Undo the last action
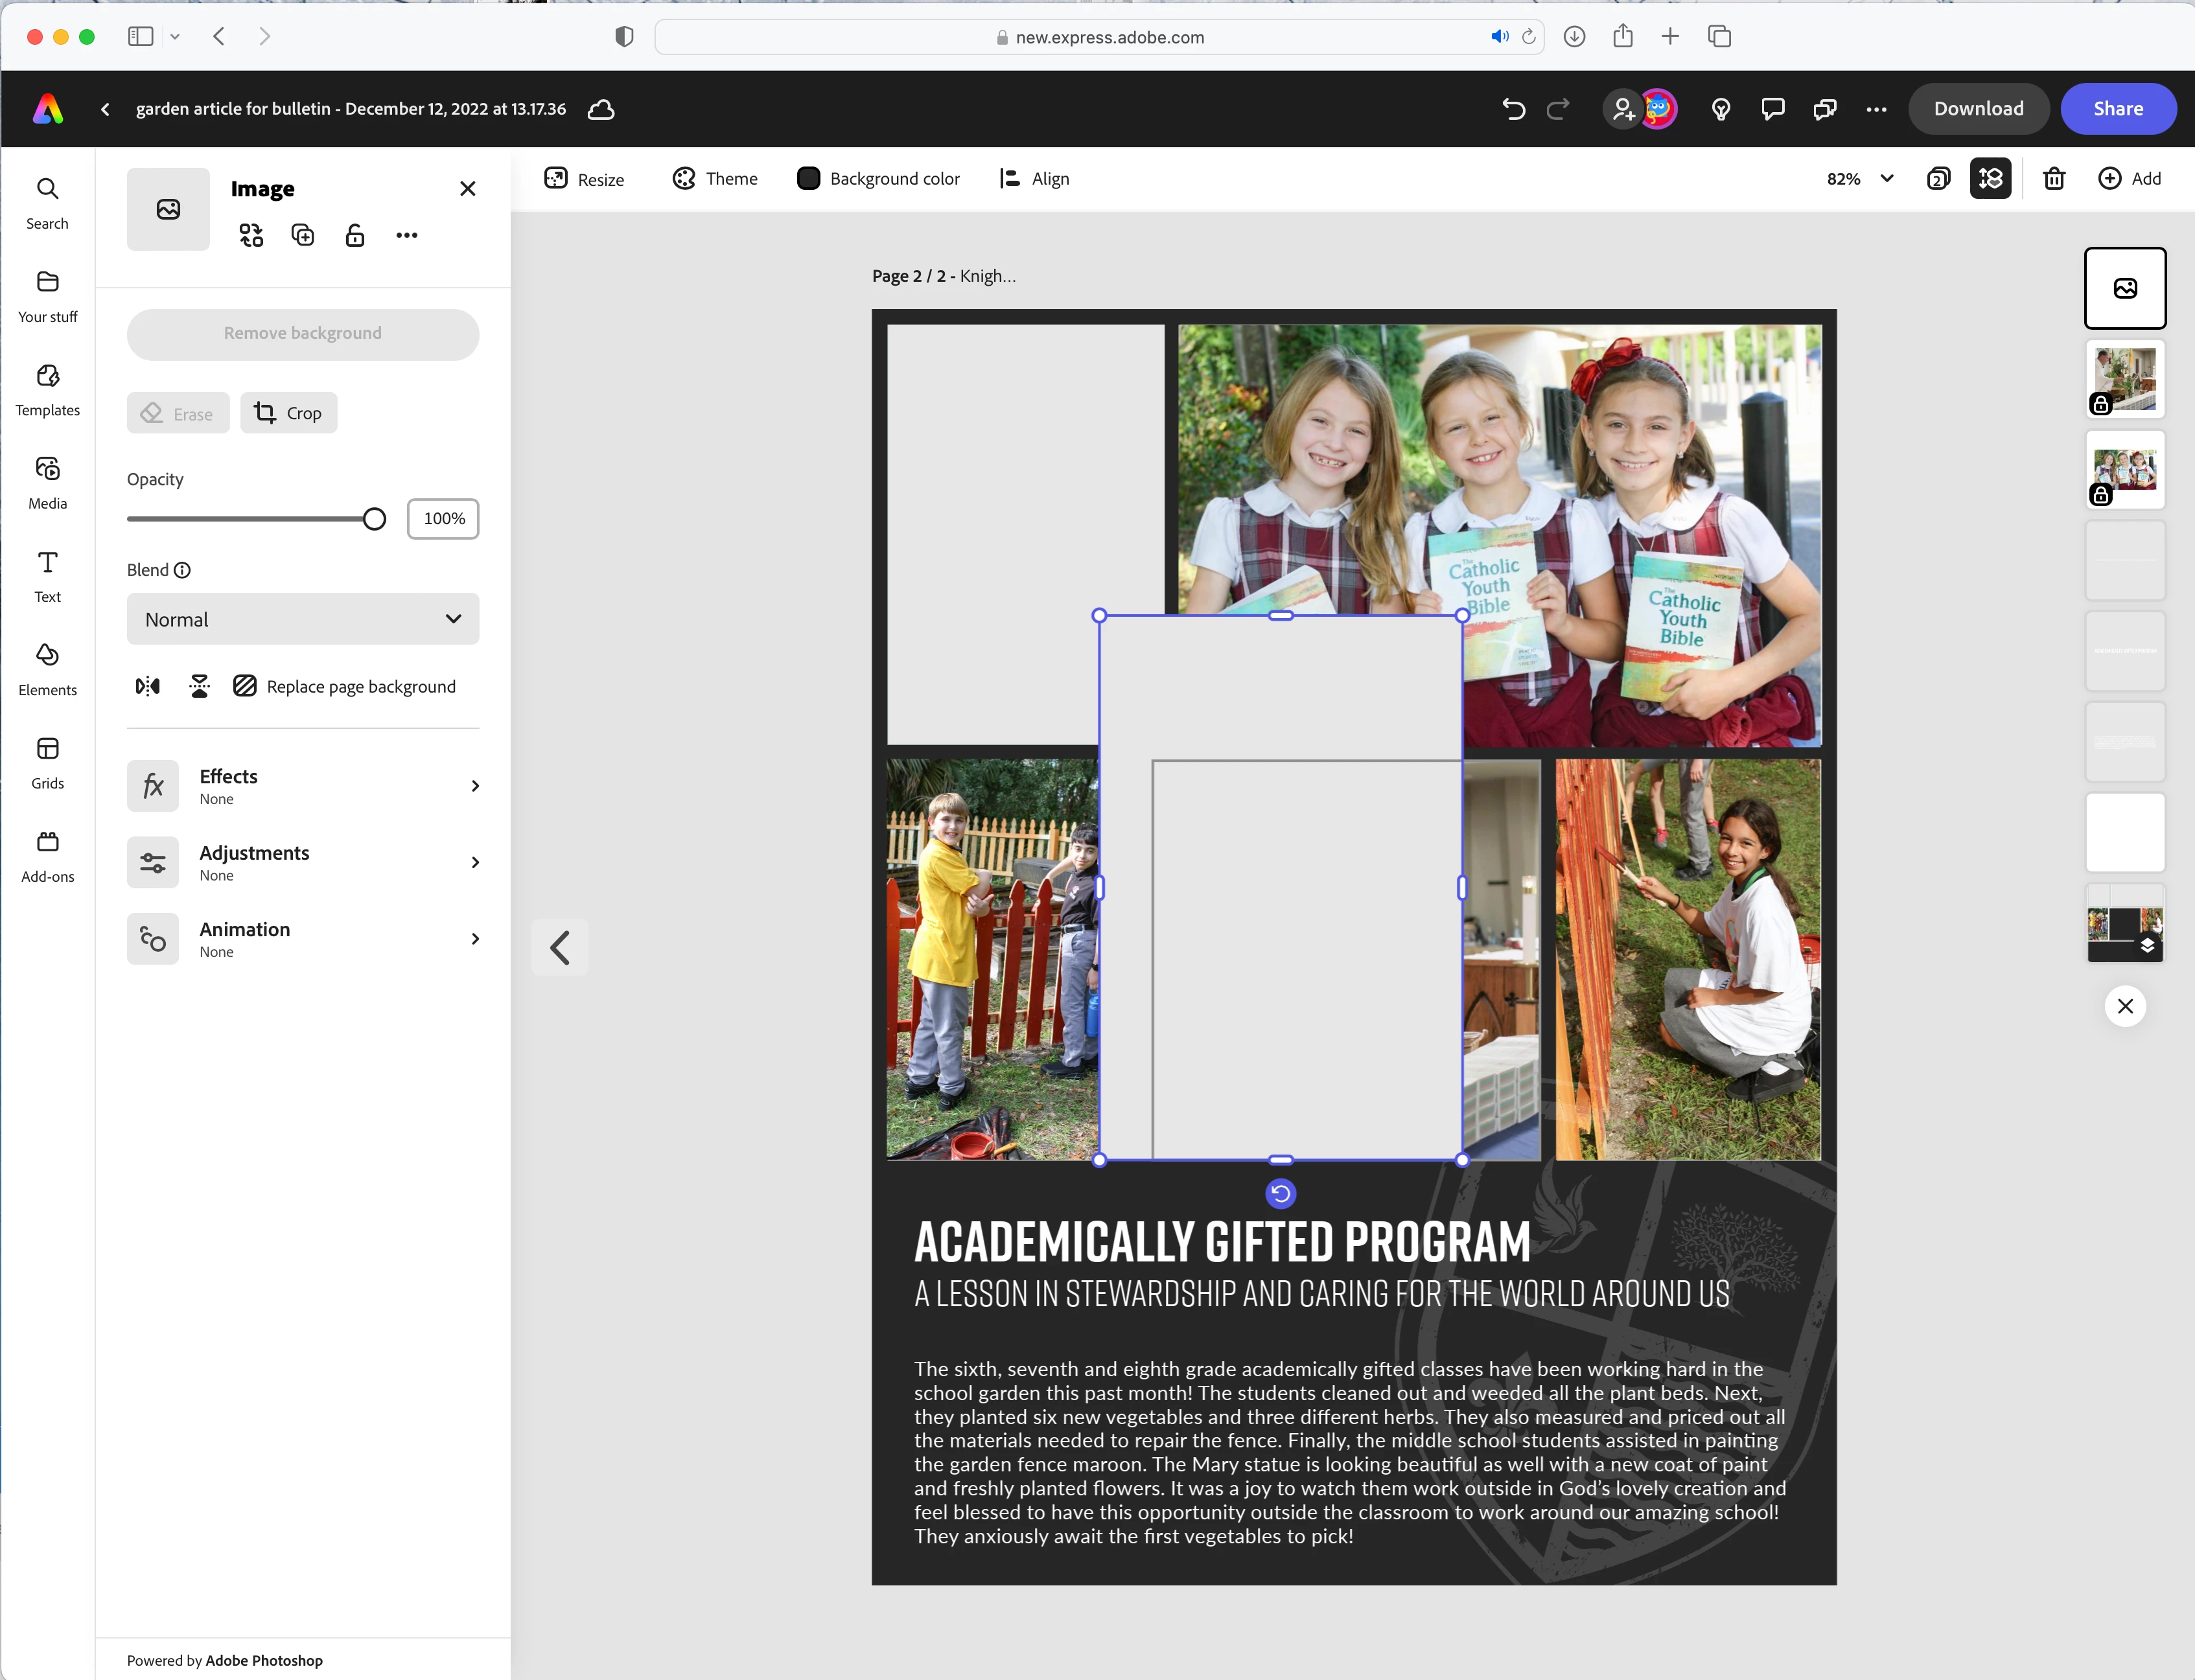This screenshot has width=2195, height=1680. tap(1513, 109)
